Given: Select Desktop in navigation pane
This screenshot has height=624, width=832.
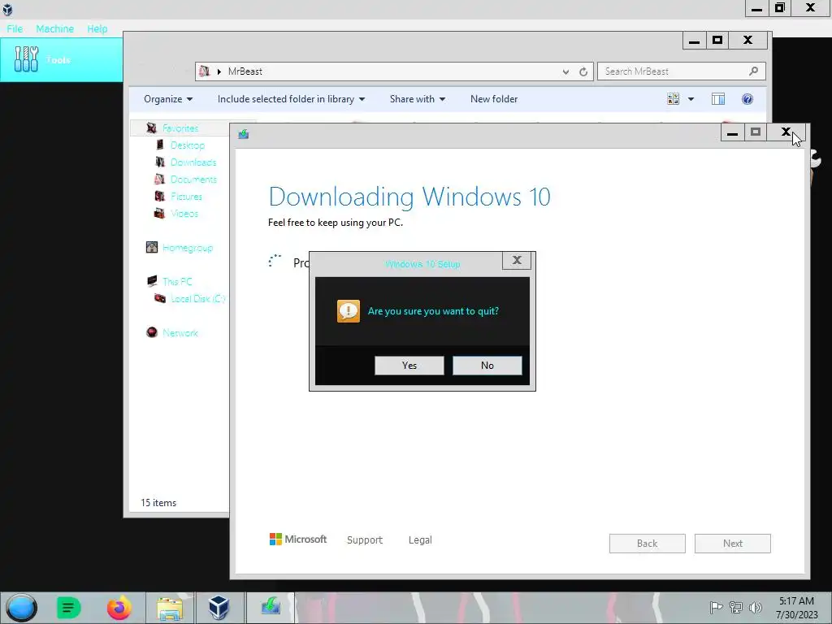Looking at the screenshot, I should point(188,145).
